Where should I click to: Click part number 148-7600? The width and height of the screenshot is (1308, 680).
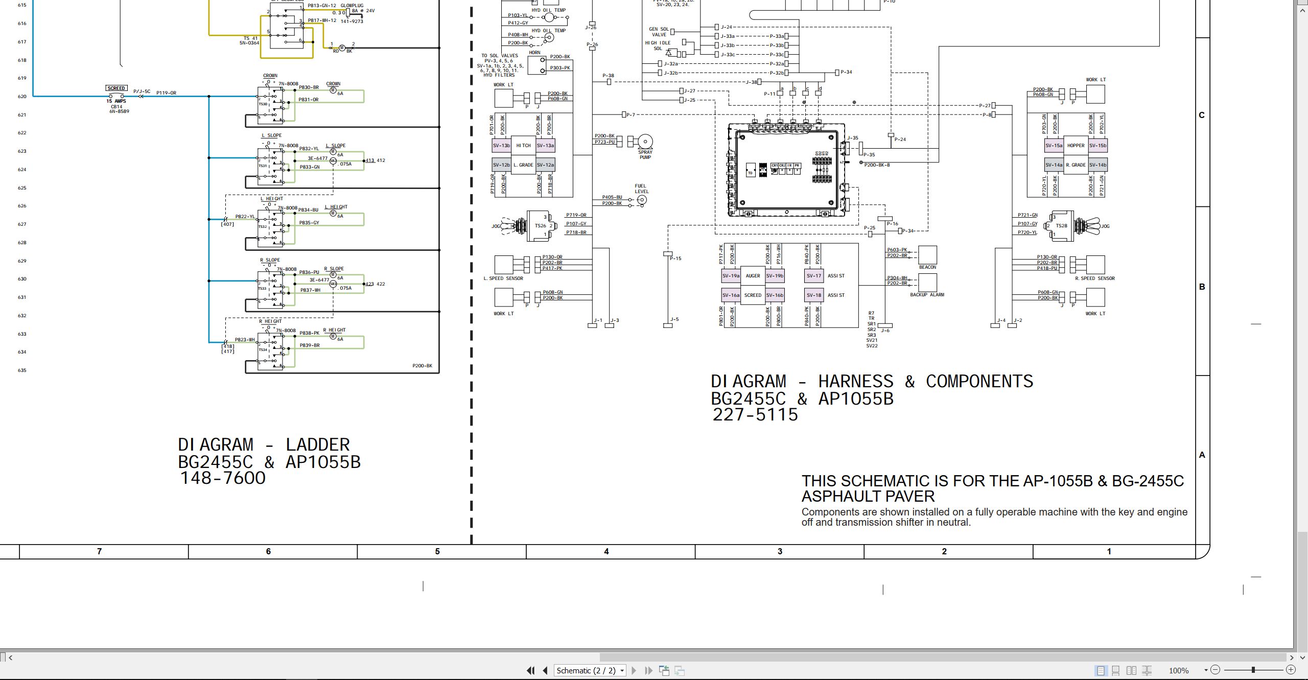(222, 478)
